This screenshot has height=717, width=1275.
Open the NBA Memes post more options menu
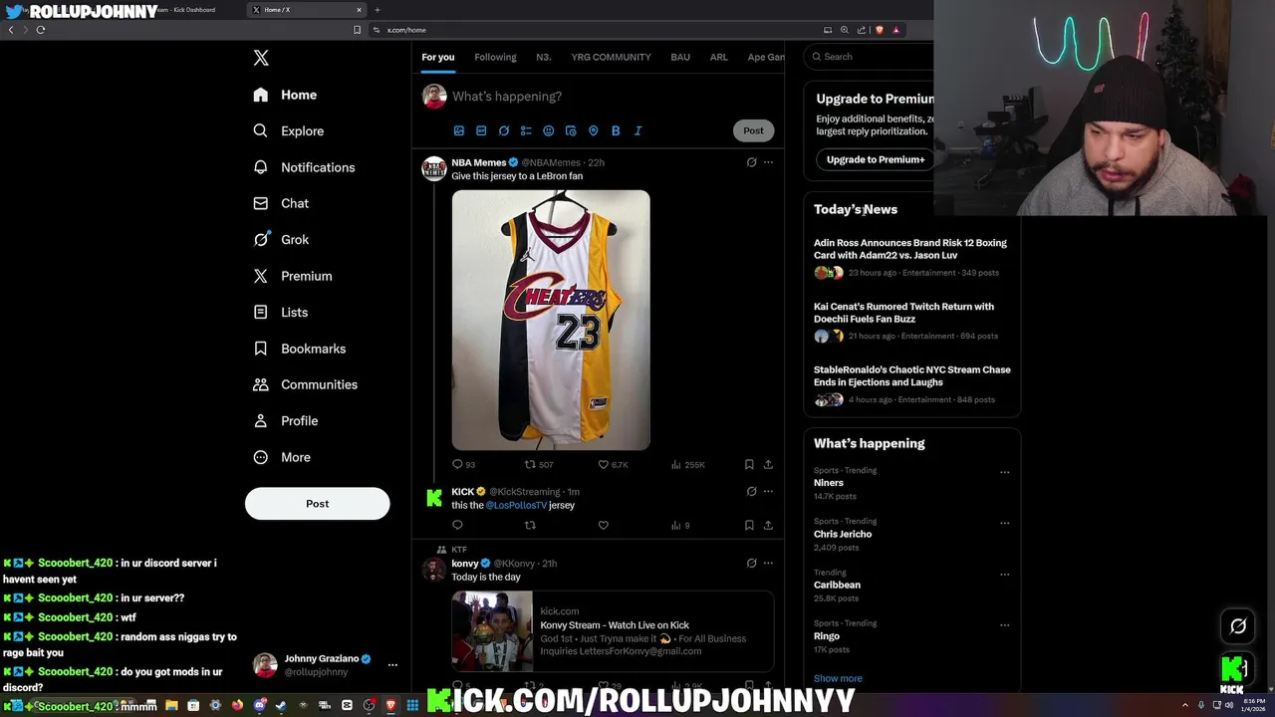(x=768, y=162)
